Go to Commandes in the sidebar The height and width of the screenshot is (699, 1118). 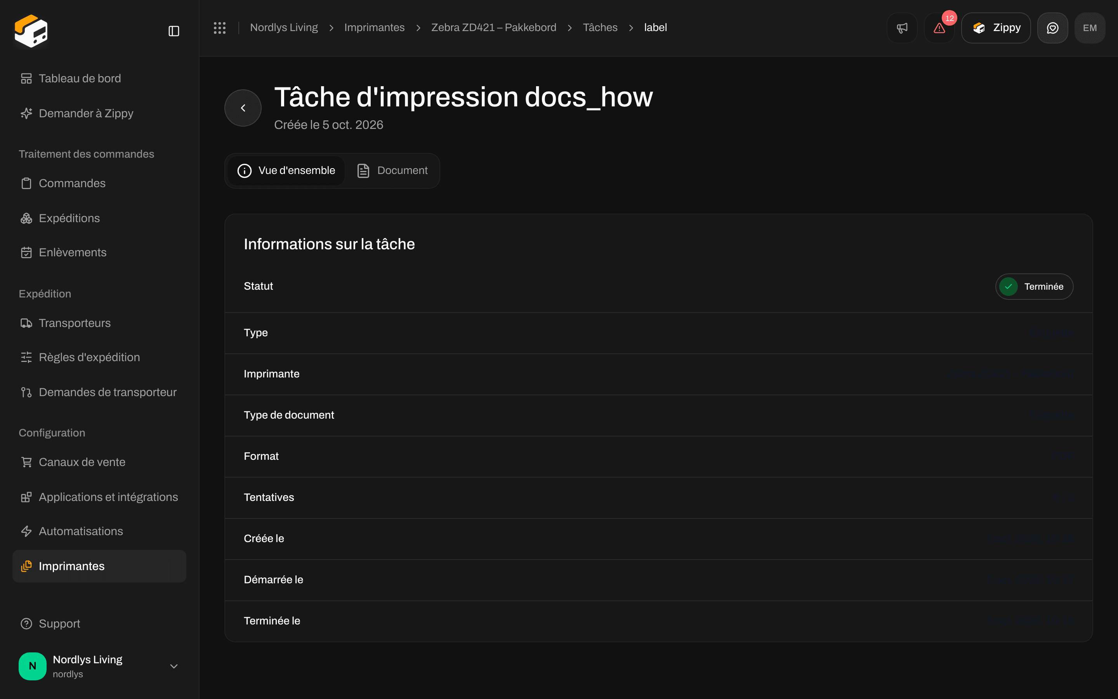click(99, 183)
